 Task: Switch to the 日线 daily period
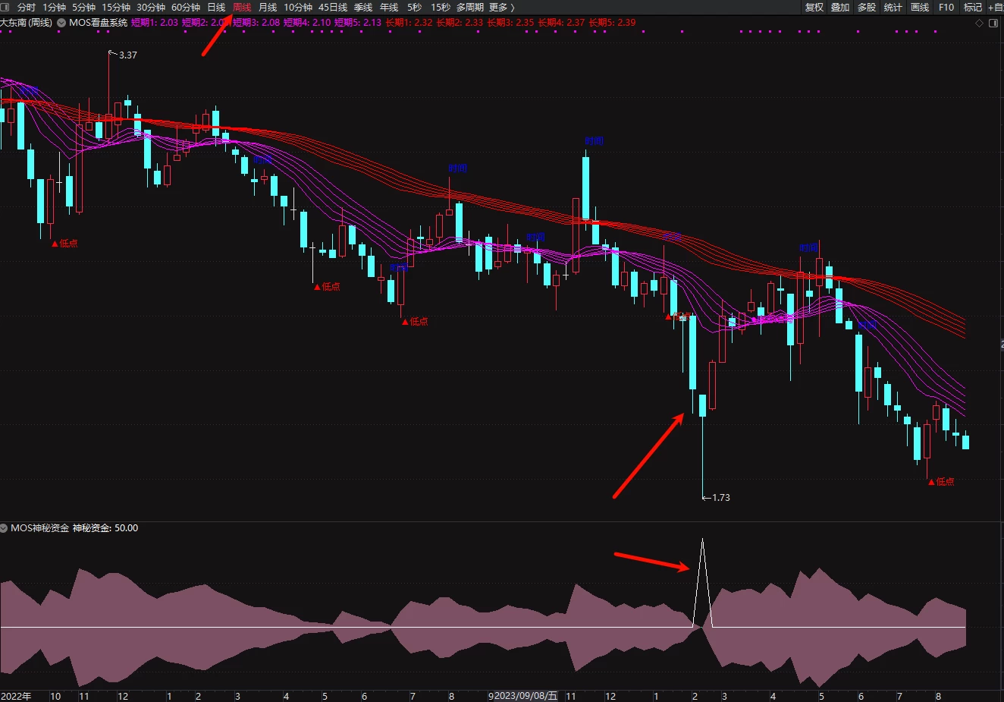[216, 8]
